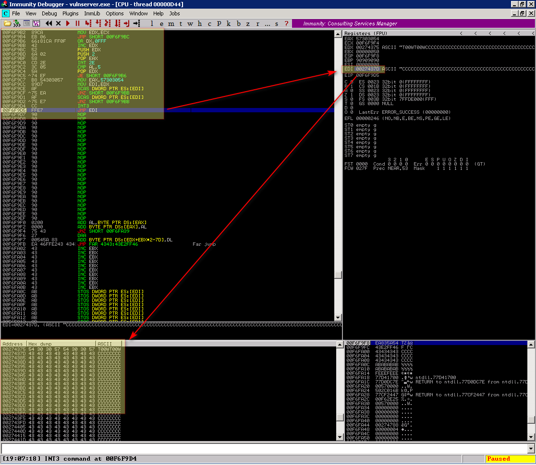
Task: Open the Debug menu
Action: [x=49, y=13]
